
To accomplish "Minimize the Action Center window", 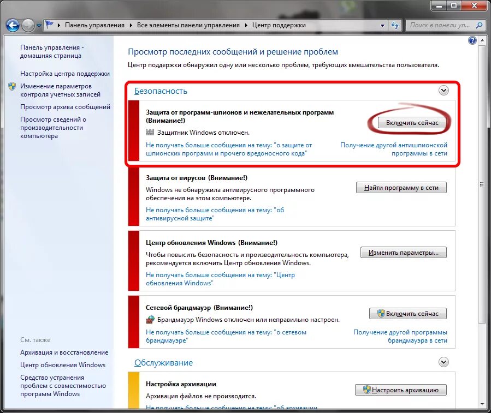I will [x=439, y=5].
